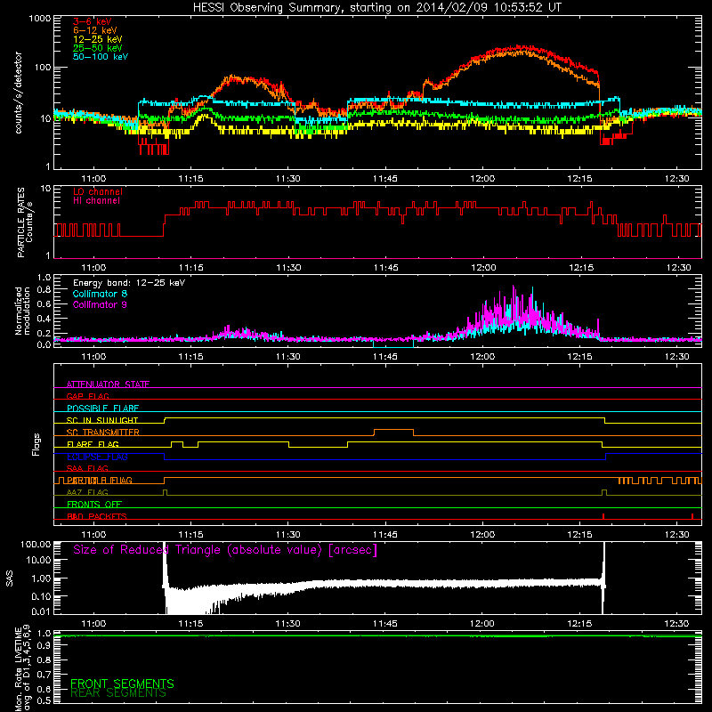
Task: Click the POSSIBLE FLARE flag label
Action: [x=102, y=409]
